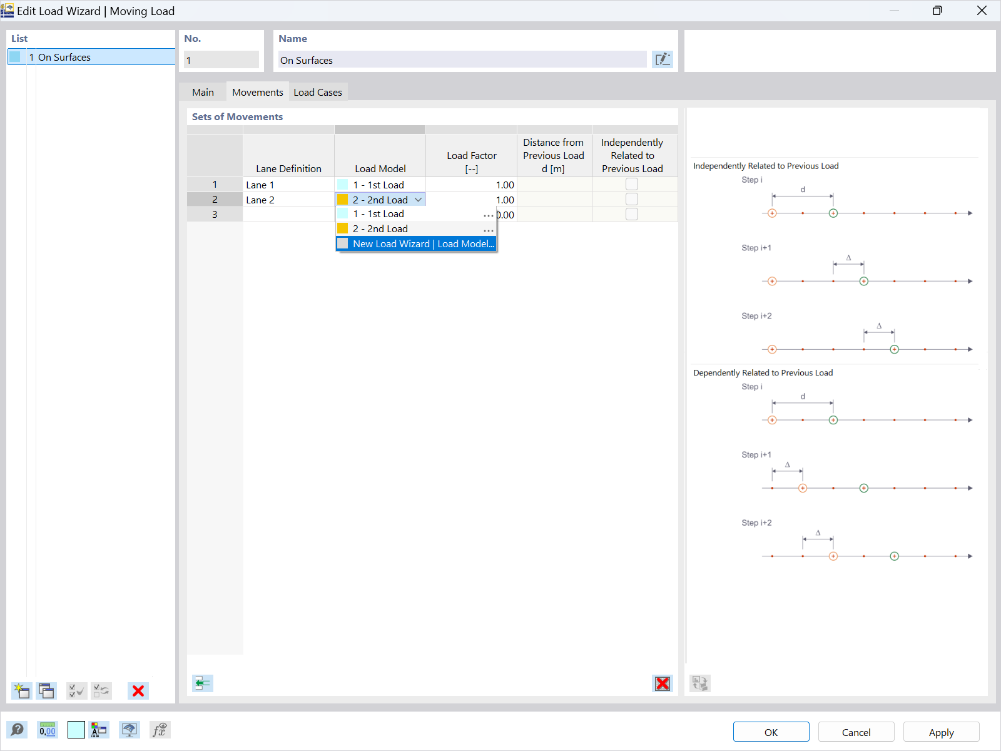Click the row header number 3
This screenshot has height=751, width=1001.
[215, 215]
